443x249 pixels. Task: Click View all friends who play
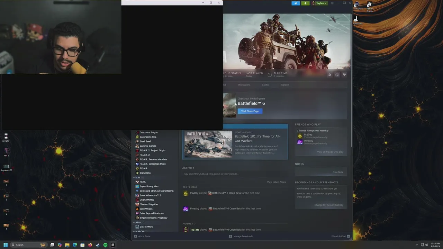[330, 152]
